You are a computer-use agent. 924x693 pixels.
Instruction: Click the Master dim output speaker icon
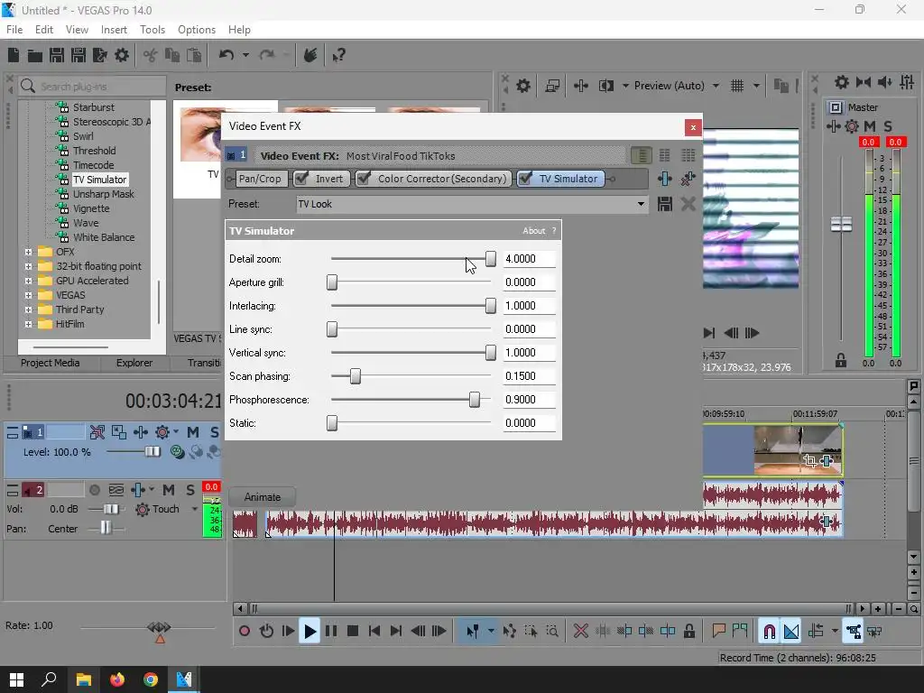(x=884, y=82)
